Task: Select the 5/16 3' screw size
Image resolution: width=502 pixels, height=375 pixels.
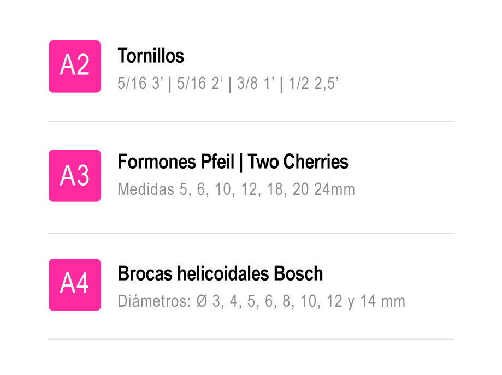Action: (140, 84)
